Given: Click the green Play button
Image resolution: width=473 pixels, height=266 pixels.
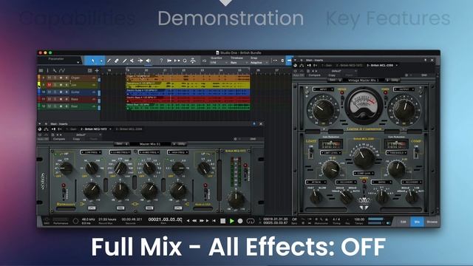Looking at the screenshot, I should 231,221.
